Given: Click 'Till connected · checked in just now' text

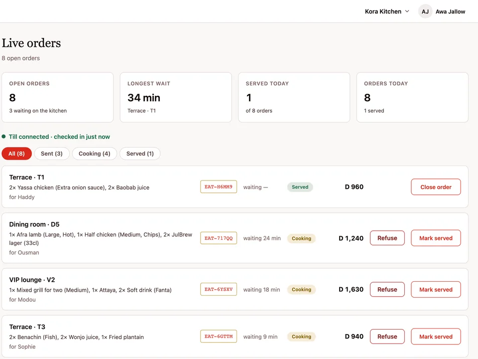Looking at the screenshot, I should pos(59,137).
